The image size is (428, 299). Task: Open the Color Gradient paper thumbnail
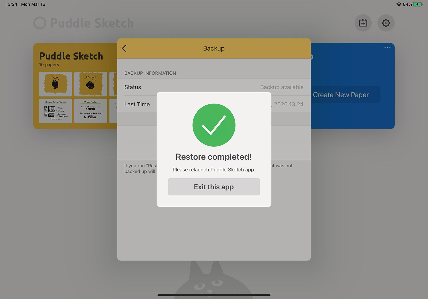[90, 111]
